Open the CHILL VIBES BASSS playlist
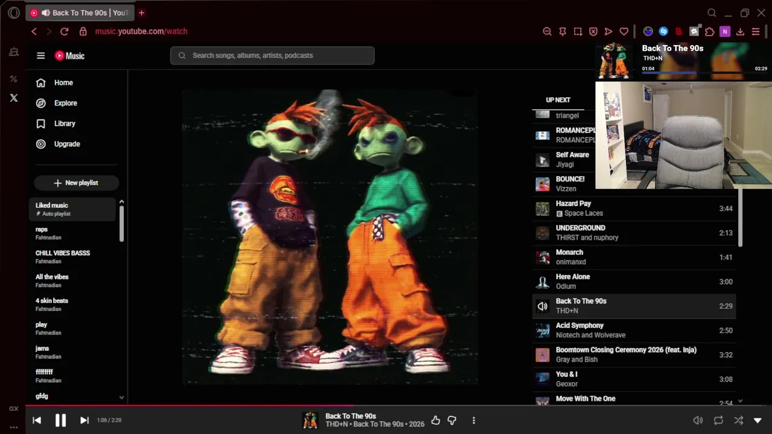This screenshot has width=772, height=434. click(x=72, y=257)
